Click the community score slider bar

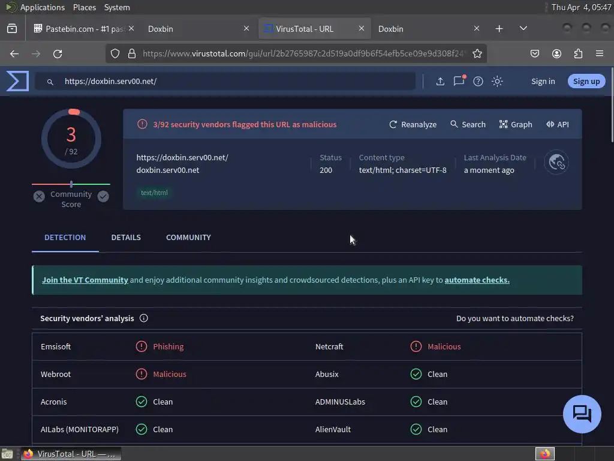71,184
